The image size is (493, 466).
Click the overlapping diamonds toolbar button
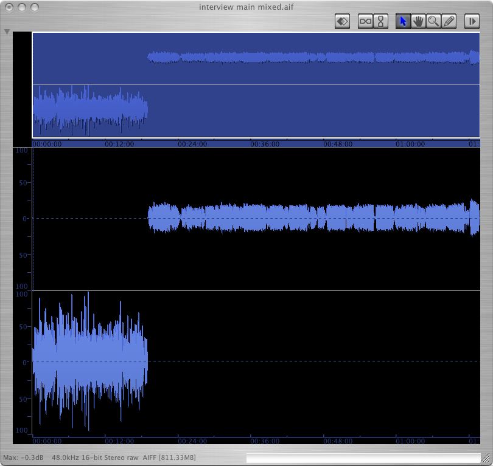(x=343, y=22)
